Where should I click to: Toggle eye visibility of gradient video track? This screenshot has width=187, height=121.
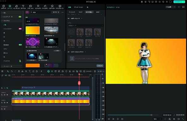pyautogui.click(x=7, y=103)
